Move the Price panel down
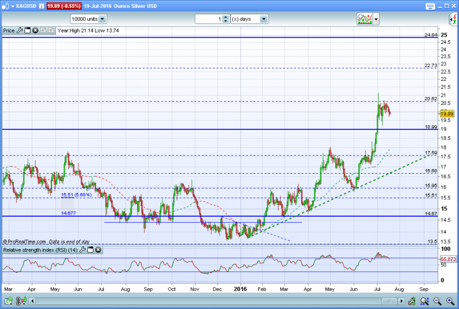This screenshot has height=309, width=459. (x=43, y=30)
